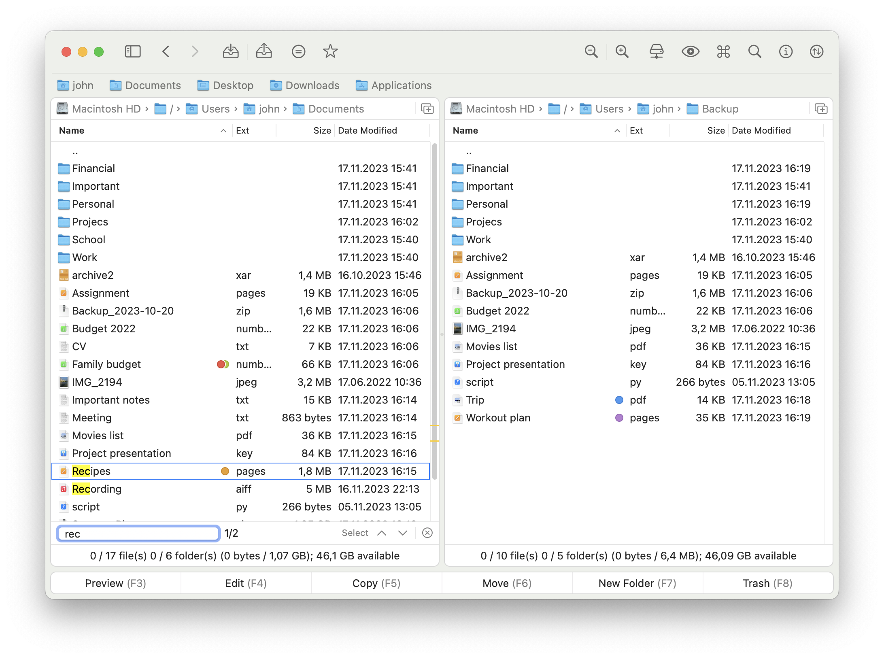This screenshot has height=659, width=884.
Task: Toggle sort direction with arrows icon
Action: tap(816, 51)
